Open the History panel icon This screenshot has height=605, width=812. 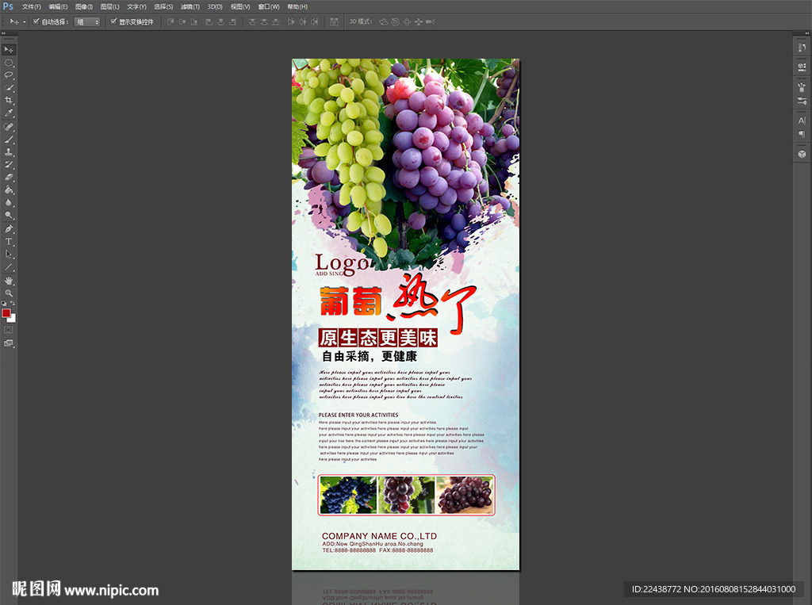pos(802,48)
